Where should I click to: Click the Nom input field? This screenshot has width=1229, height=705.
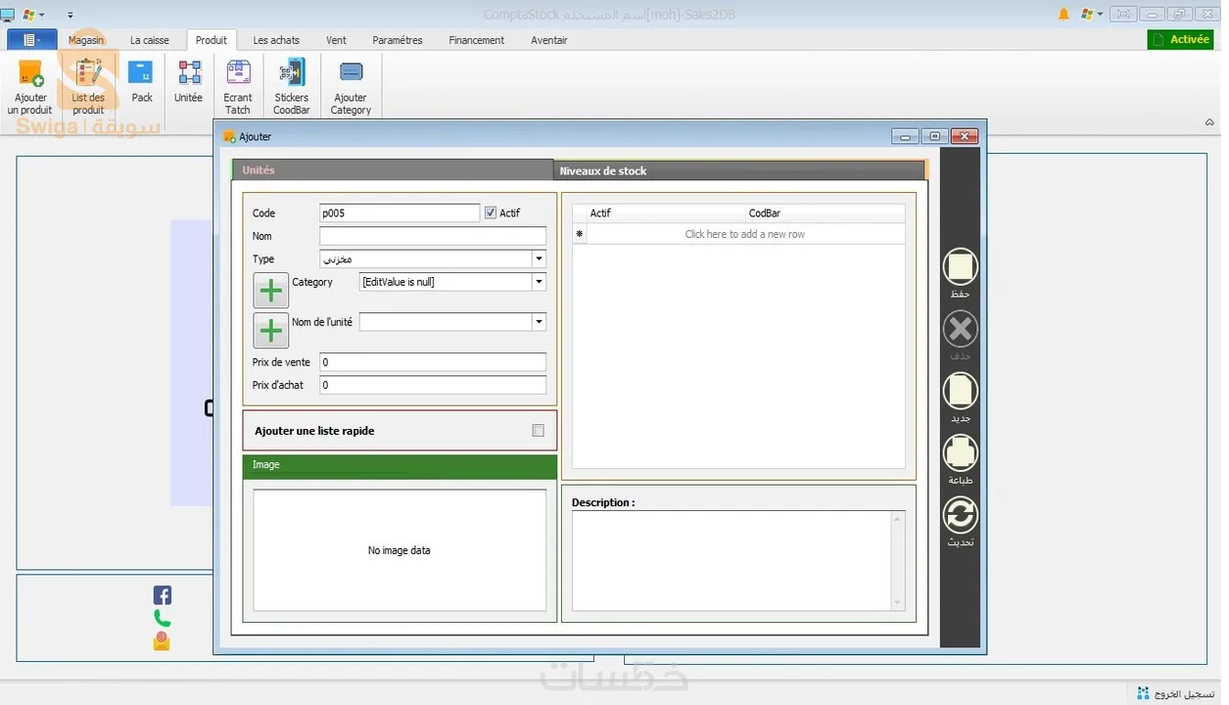[432, 236]
